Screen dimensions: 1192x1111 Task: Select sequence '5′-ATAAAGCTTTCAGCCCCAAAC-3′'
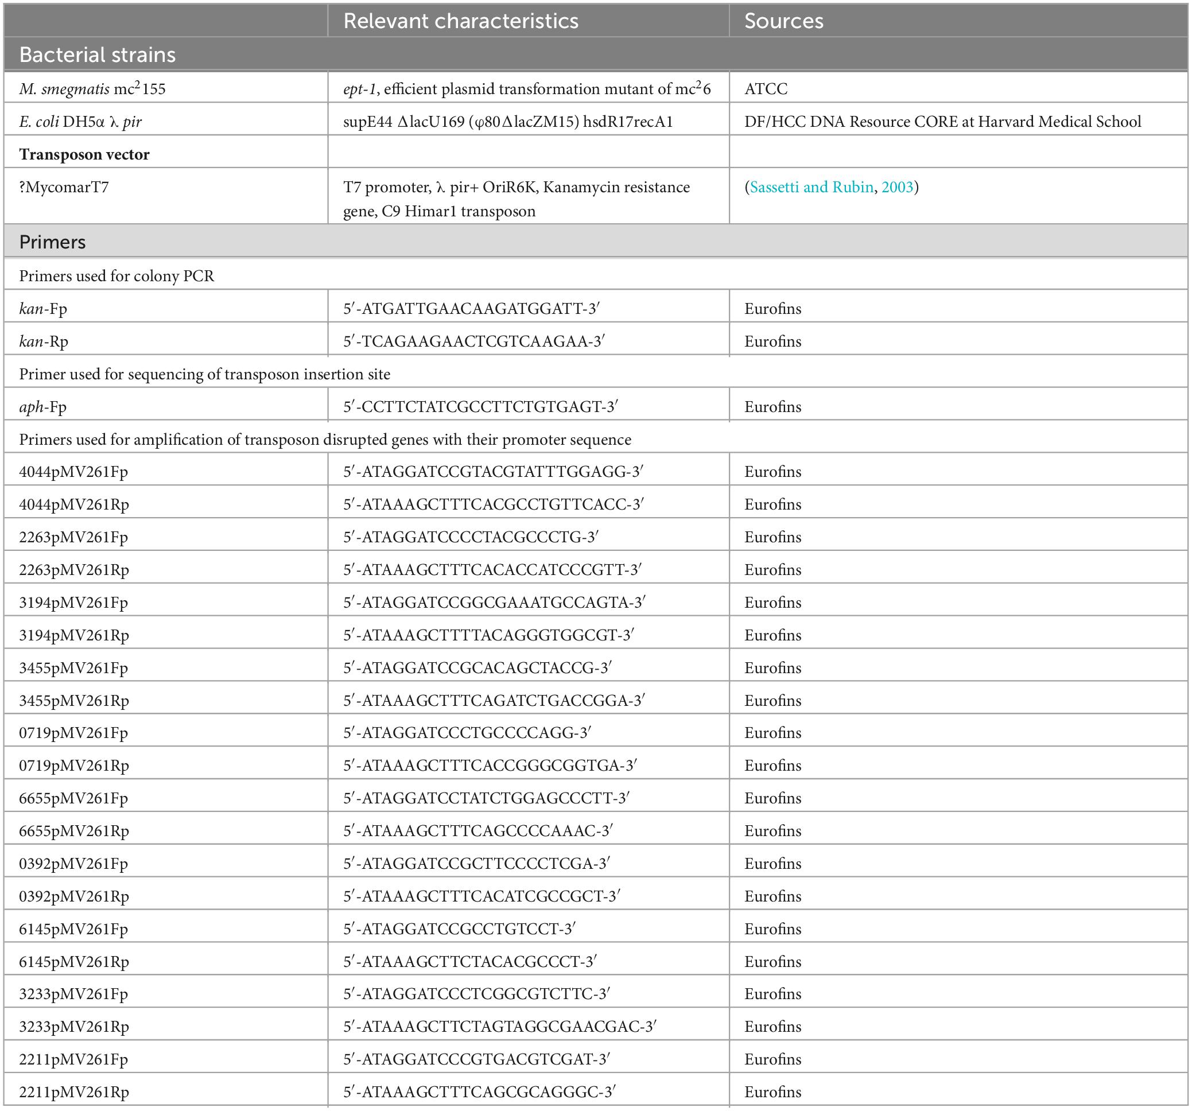[478, 831]
